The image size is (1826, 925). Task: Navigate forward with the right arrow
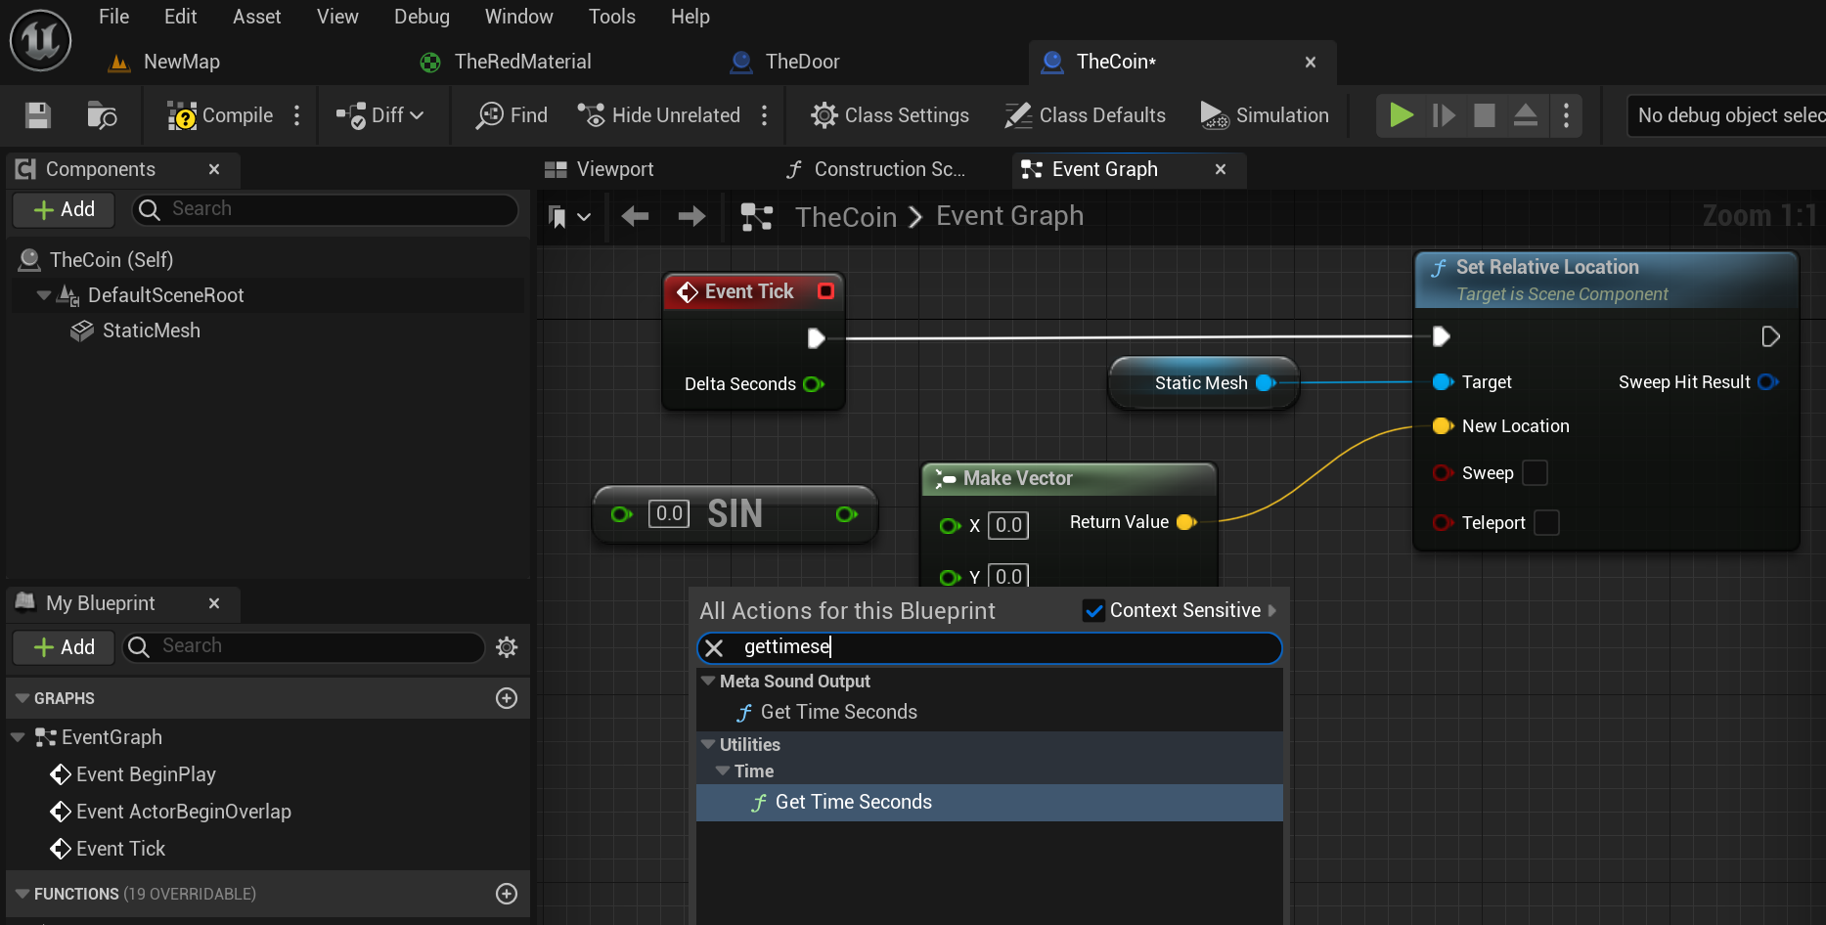coord(691,216)
